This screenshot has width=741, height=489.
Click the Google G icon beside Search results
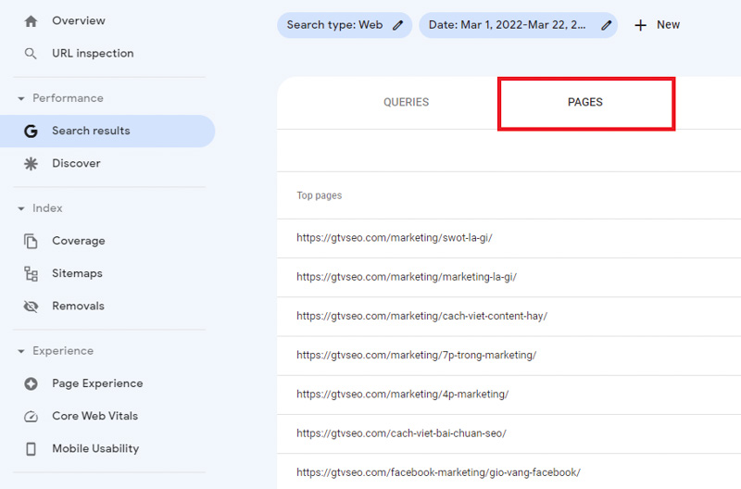31,131
